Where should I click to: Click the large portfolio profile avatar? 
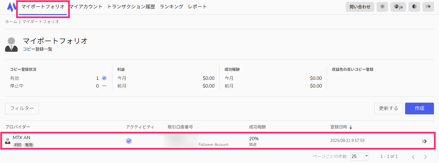coord(11,45)
